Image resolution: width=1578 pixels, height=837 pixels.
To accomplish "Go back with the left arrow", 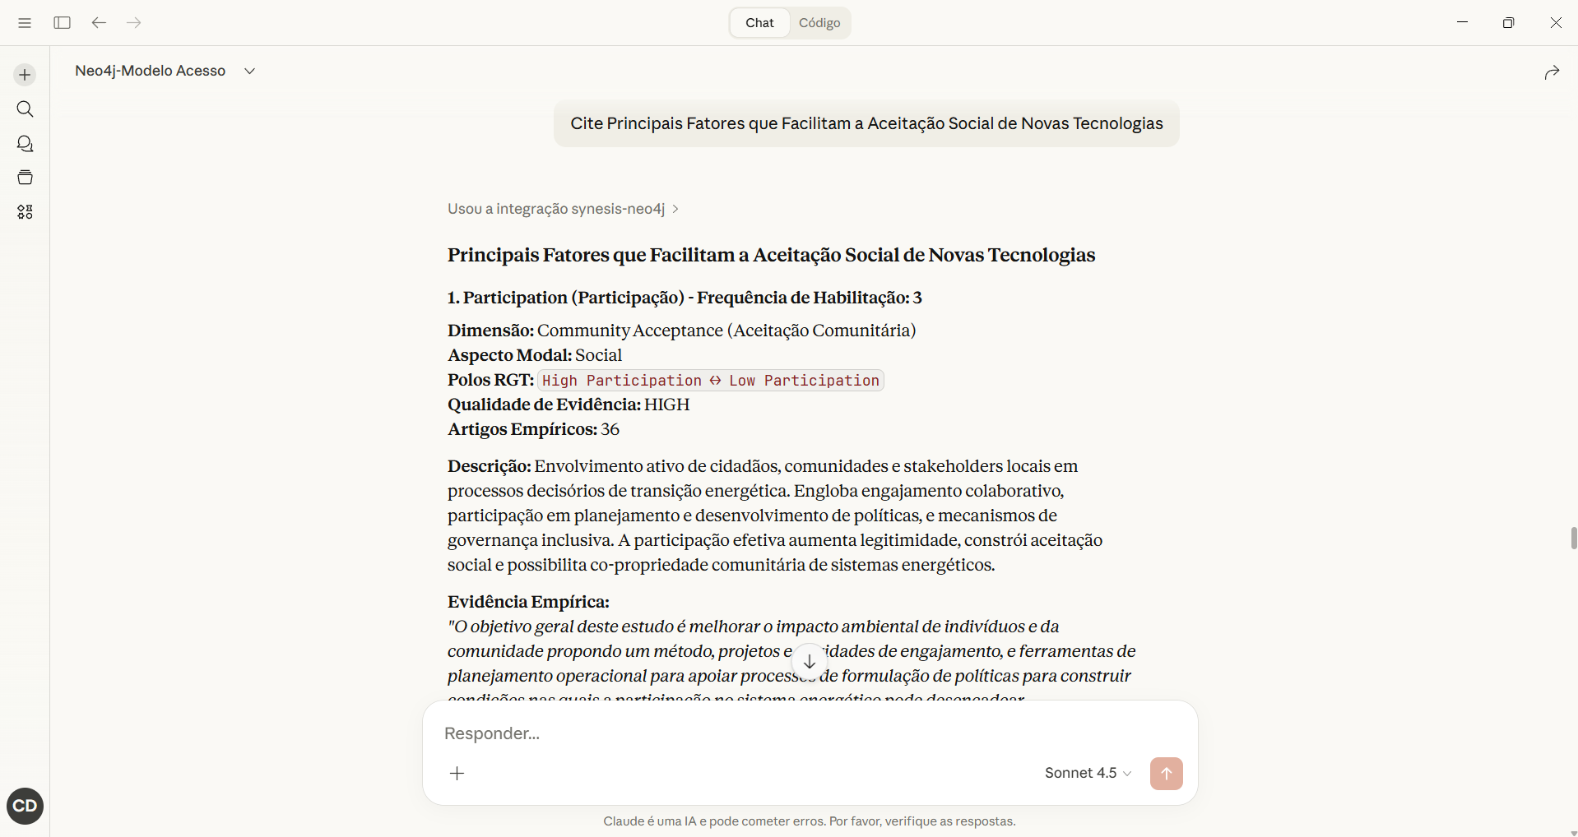I will click(x=99, y=23).
